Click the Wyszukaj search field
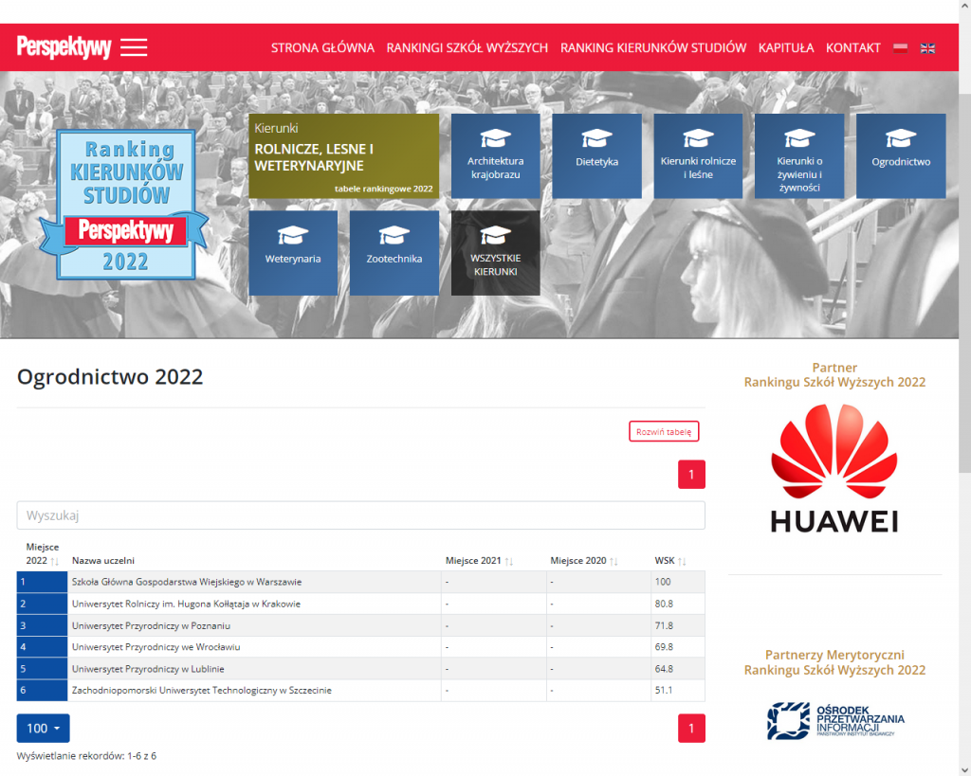This screenshot has width=971, height=776. tap(361, 515)
